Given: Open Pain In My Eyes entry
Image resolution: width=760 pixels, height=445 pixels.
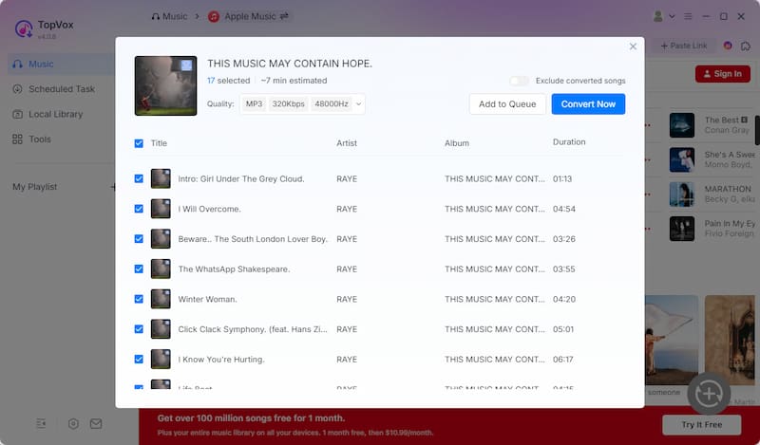Looking at the screenshot, I should click(712, 229).
